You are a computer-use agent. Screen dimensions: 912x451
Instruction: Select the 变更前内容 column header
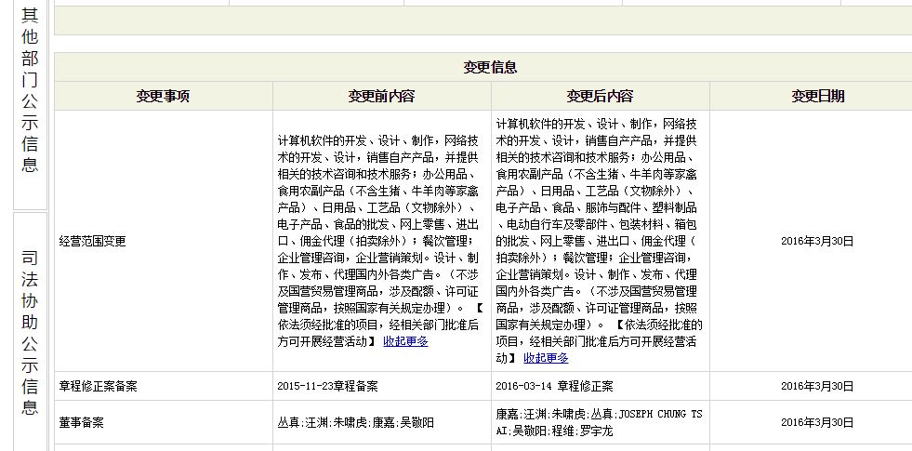381,96
